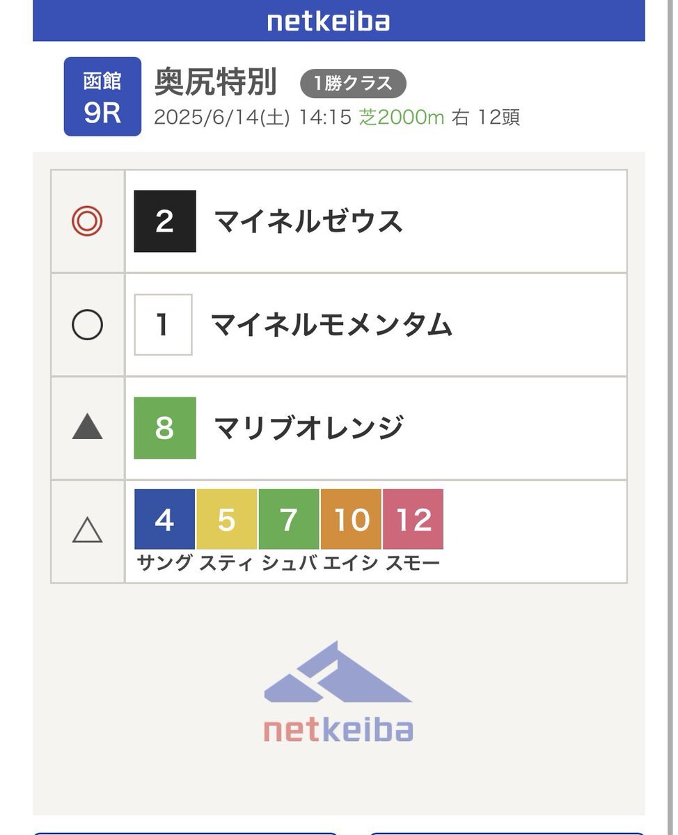Screen dimensions: 678x835
Task: Click the double-circle honmei mark icon
Action: pos(88,221)
